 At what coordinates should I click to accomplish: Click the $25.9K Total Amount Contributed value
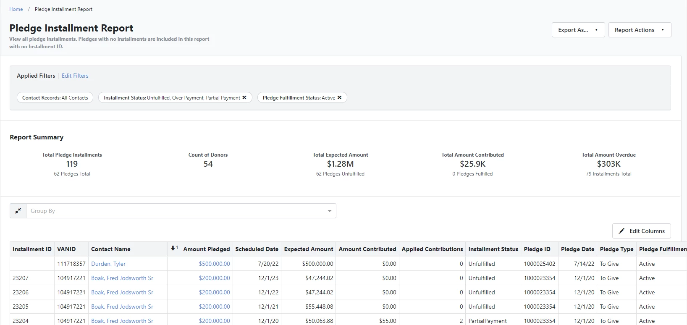tap(472, 164)
